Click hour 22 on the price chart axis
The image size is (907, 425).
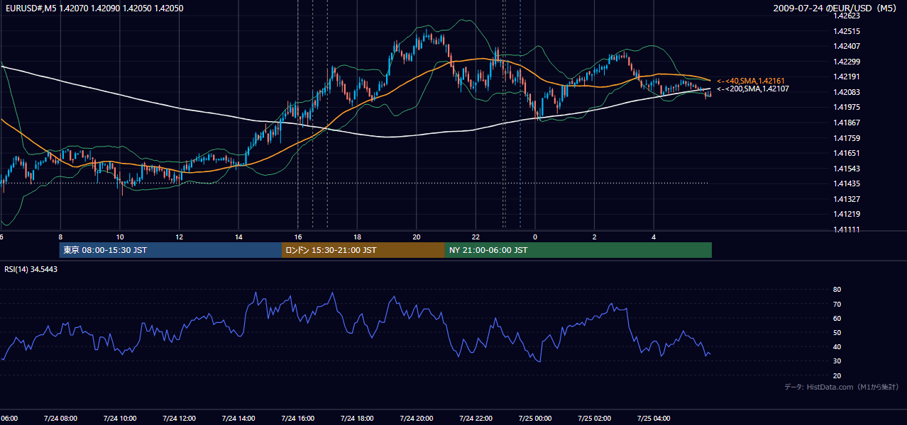(x=476, y=237)
